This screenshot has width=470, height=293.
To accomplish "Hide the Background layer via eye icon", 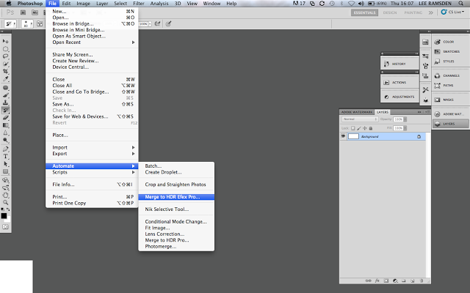I will (x=343, y=136).
